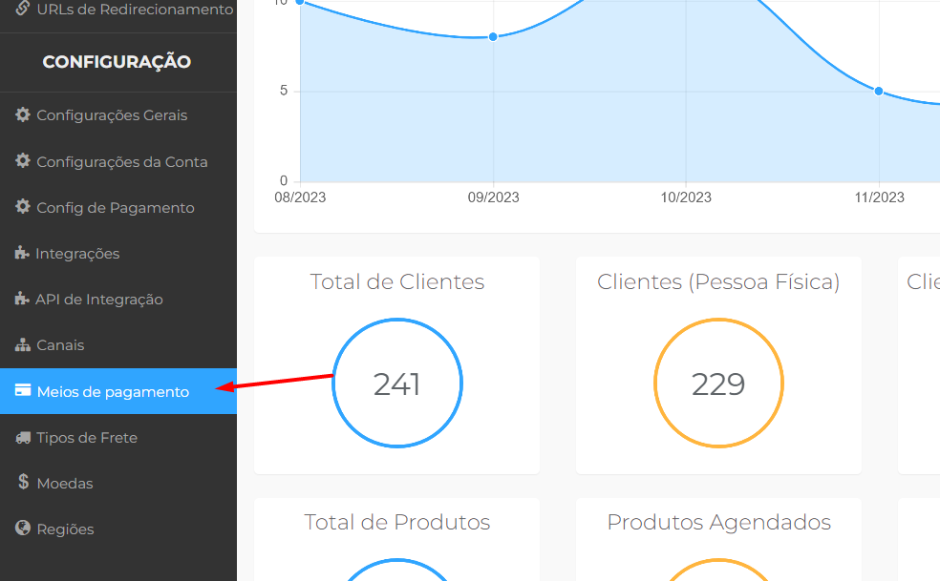Image resolution: width=940 pixels, height=581 pixels.
Task: Click the puzzle icon next to API de Integração
Action: [22, 299]
